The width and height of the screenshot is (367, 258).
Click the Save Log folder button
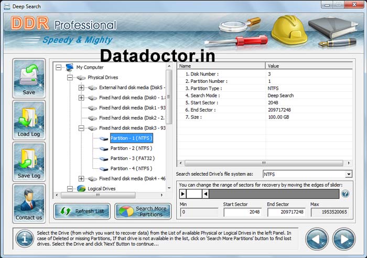coord(29,162)
